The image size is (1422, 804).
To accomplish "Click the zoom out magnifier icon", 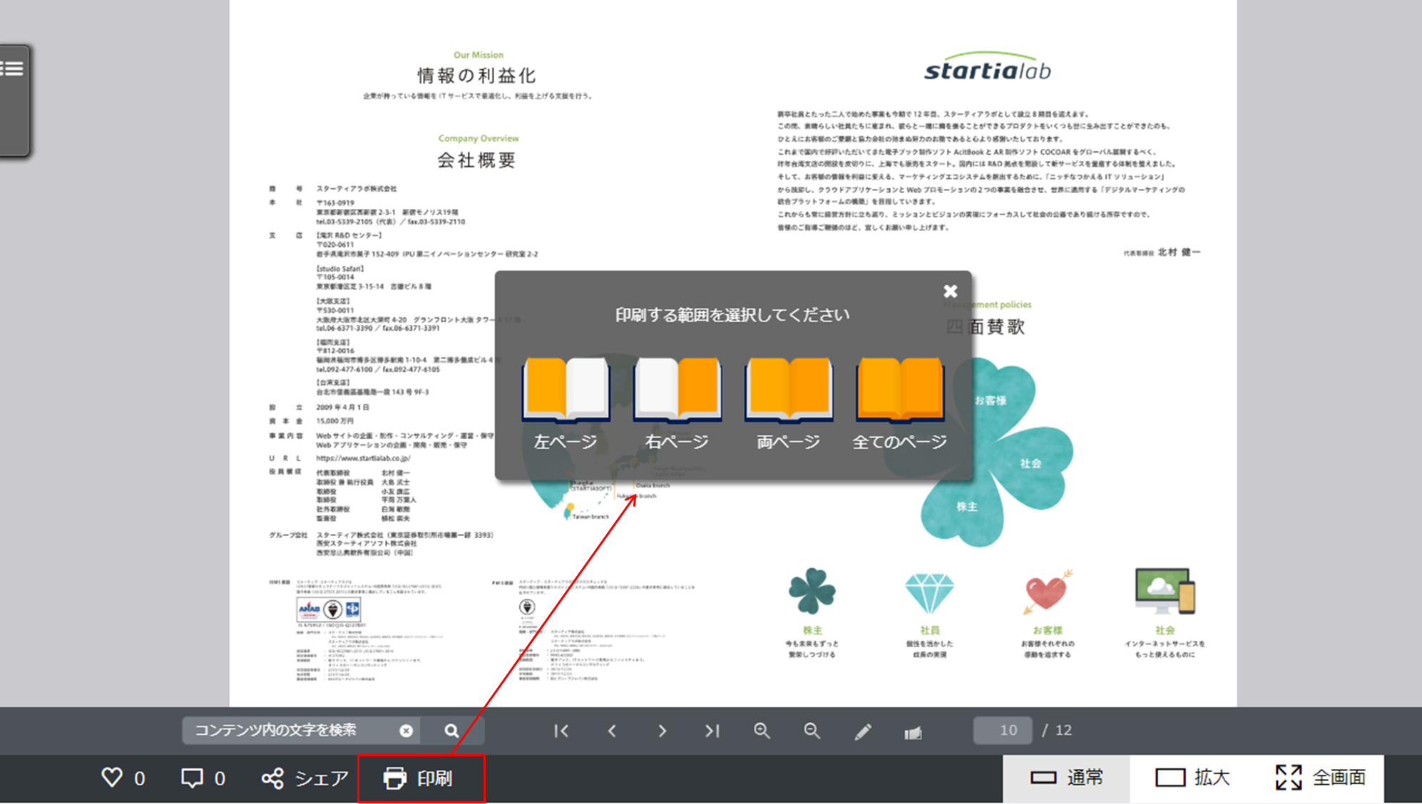I will (812, 731).
